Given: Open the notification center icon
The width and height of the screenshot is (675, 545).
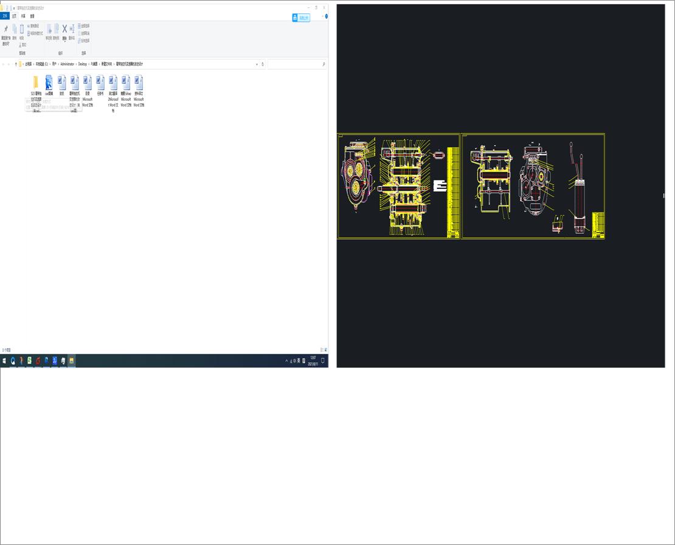Looking at the screenshot, I should pyautogui.click(x=323, y=361).
